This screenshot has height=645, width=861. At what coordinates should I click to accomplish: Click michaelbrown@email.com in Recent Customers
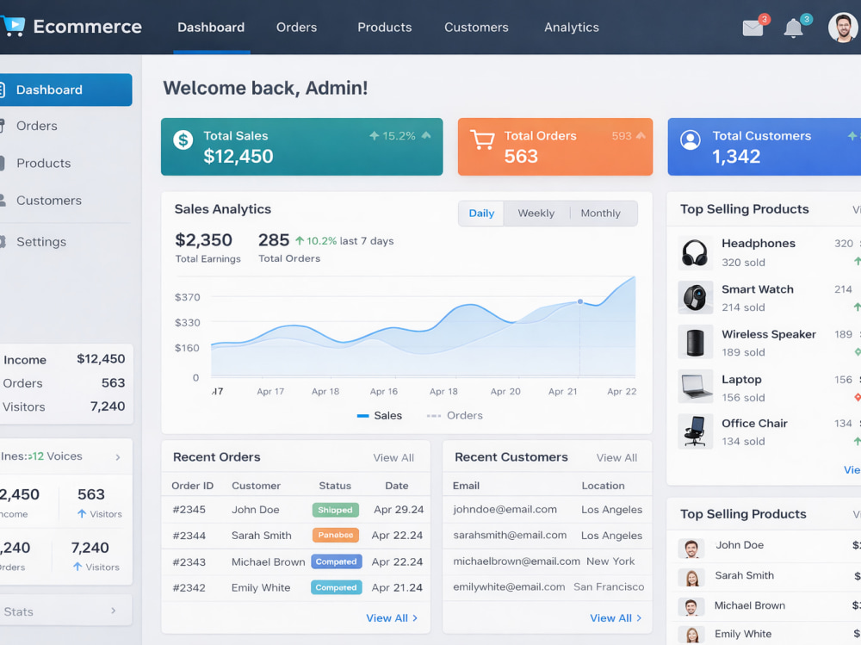click(516, 561)
